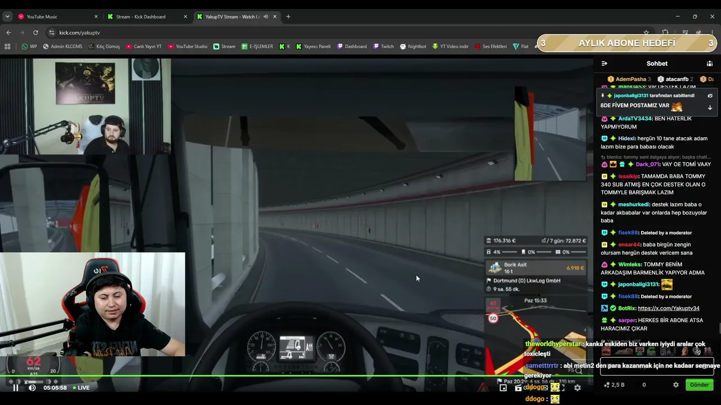
Task: Mute the YakupTV tab audio icon
Action: coord(266,17)
